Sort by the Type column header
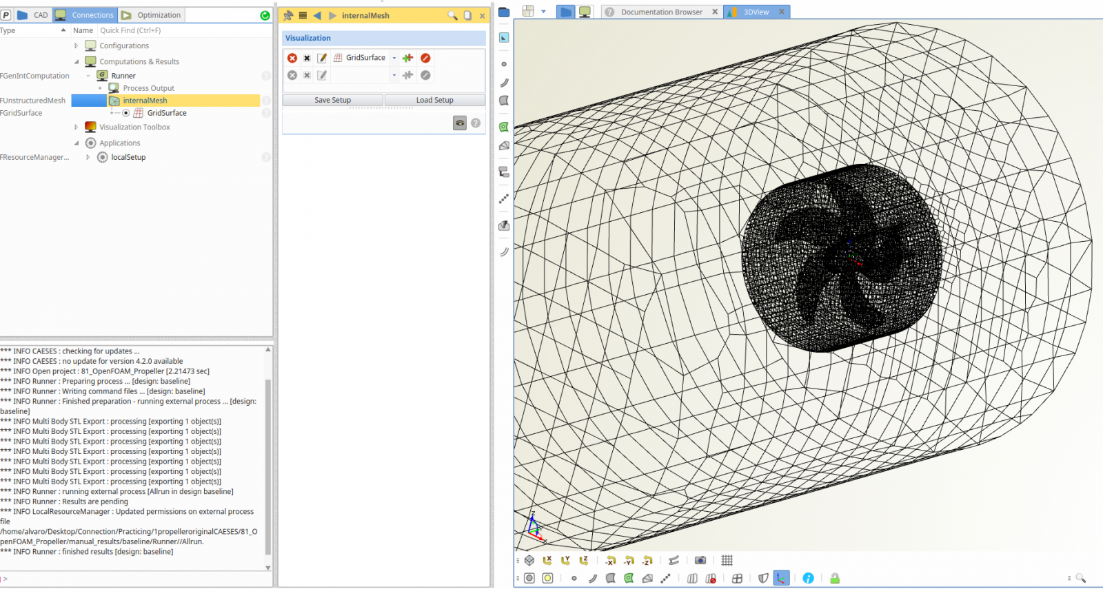Screen dimensions: 1103x589 coord(33,30)
